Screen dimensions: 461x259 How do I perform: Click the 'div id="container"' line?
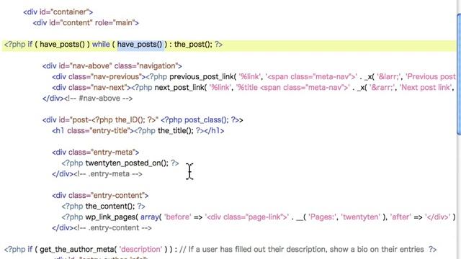58,12
